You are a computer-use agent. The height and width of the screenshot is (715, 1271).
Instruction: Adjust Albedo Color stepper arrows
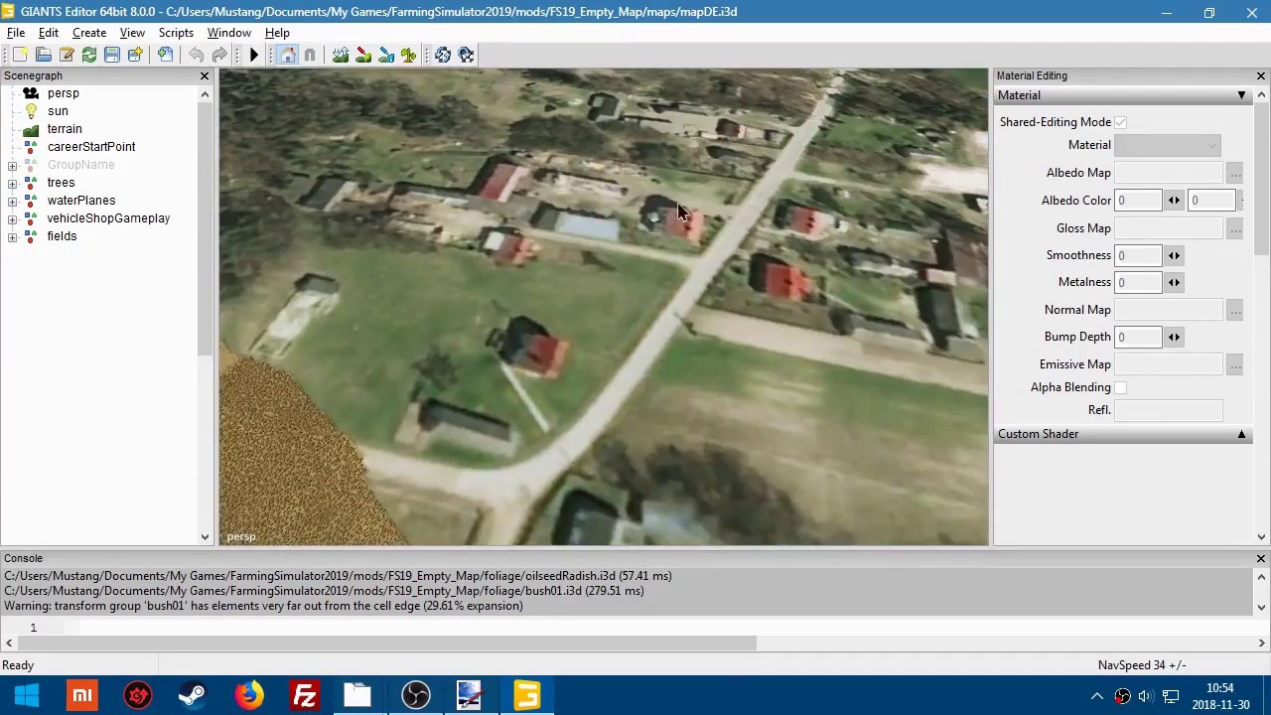pyautogui.click(x=1174, y=201)
